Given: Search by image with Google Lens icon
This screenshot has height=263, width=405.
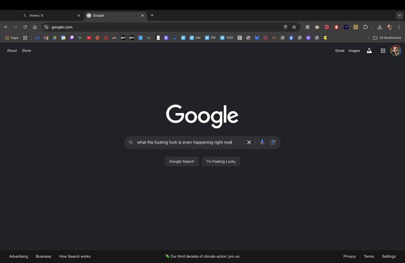Looking at the screenshot, I should point(273,142).
